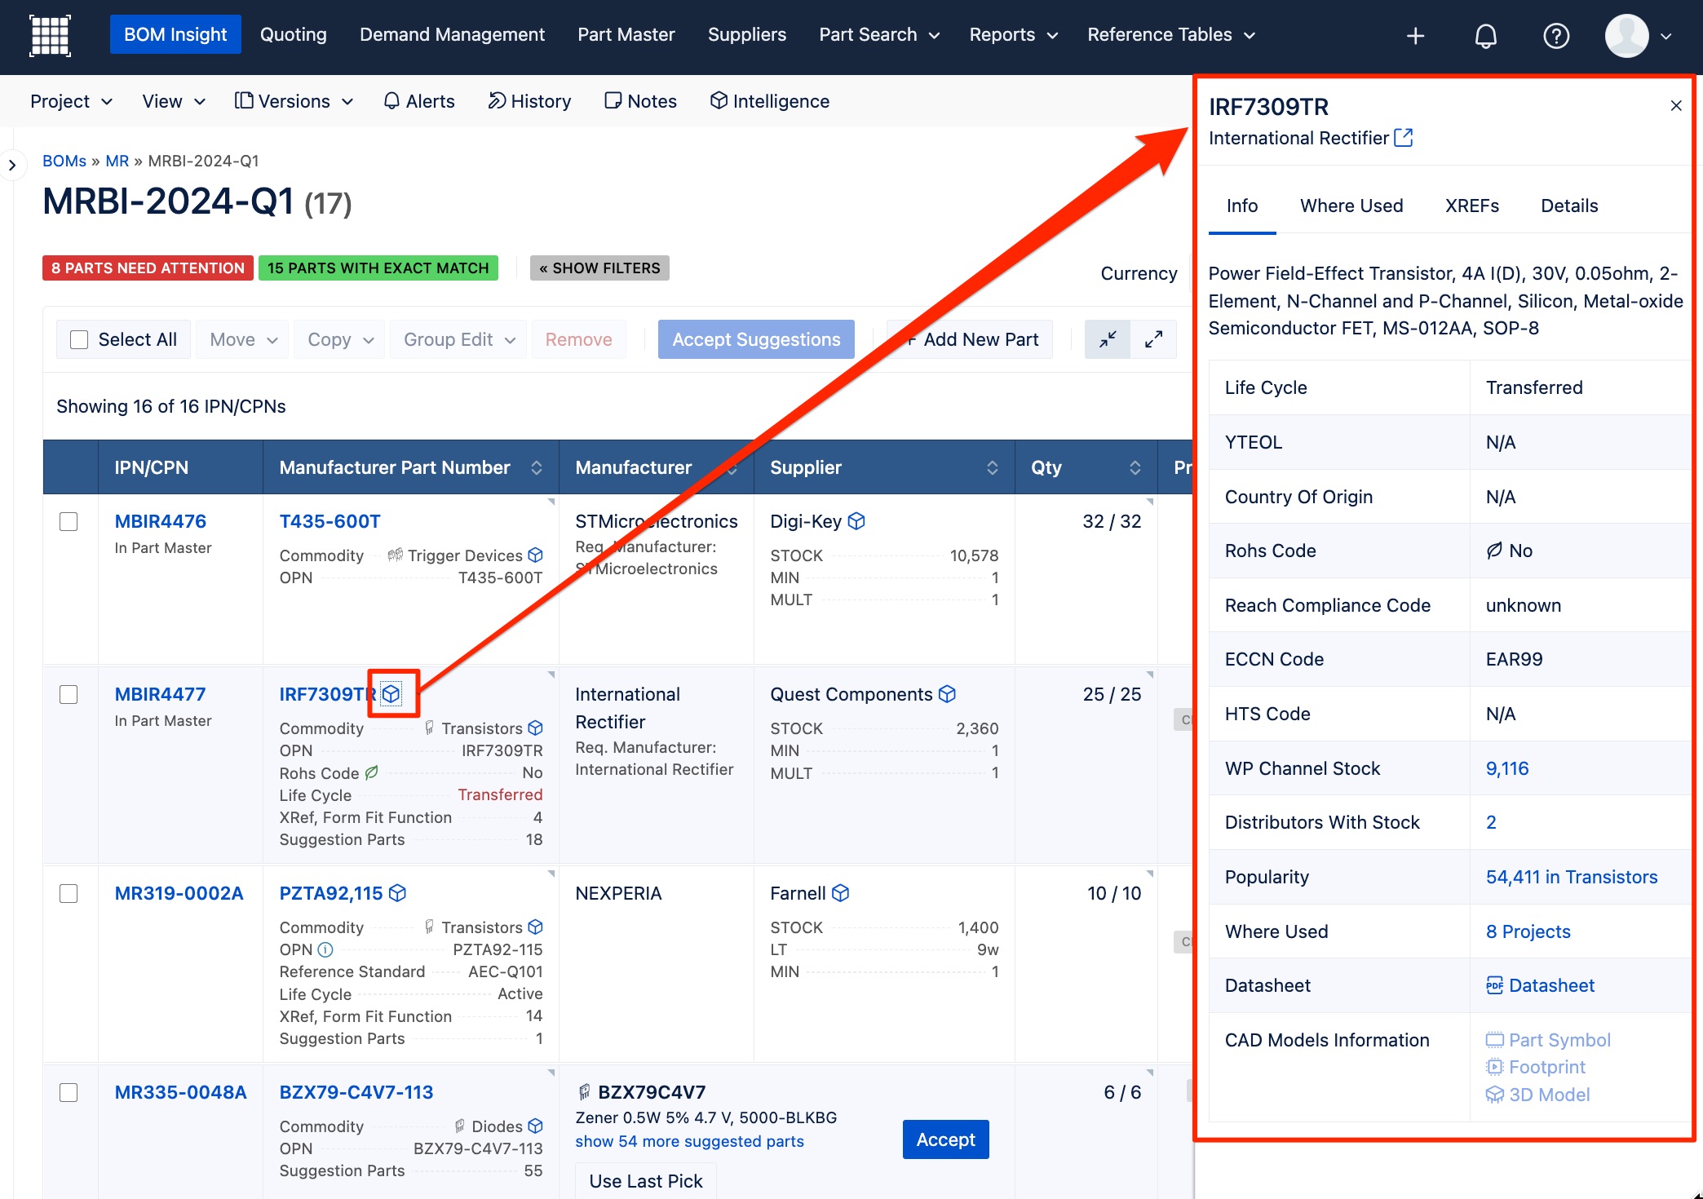Viewport: 1703px width, 1199px height.
Task: Check the MR319-0002A row checkbox
Action: (x=69, y=893)
